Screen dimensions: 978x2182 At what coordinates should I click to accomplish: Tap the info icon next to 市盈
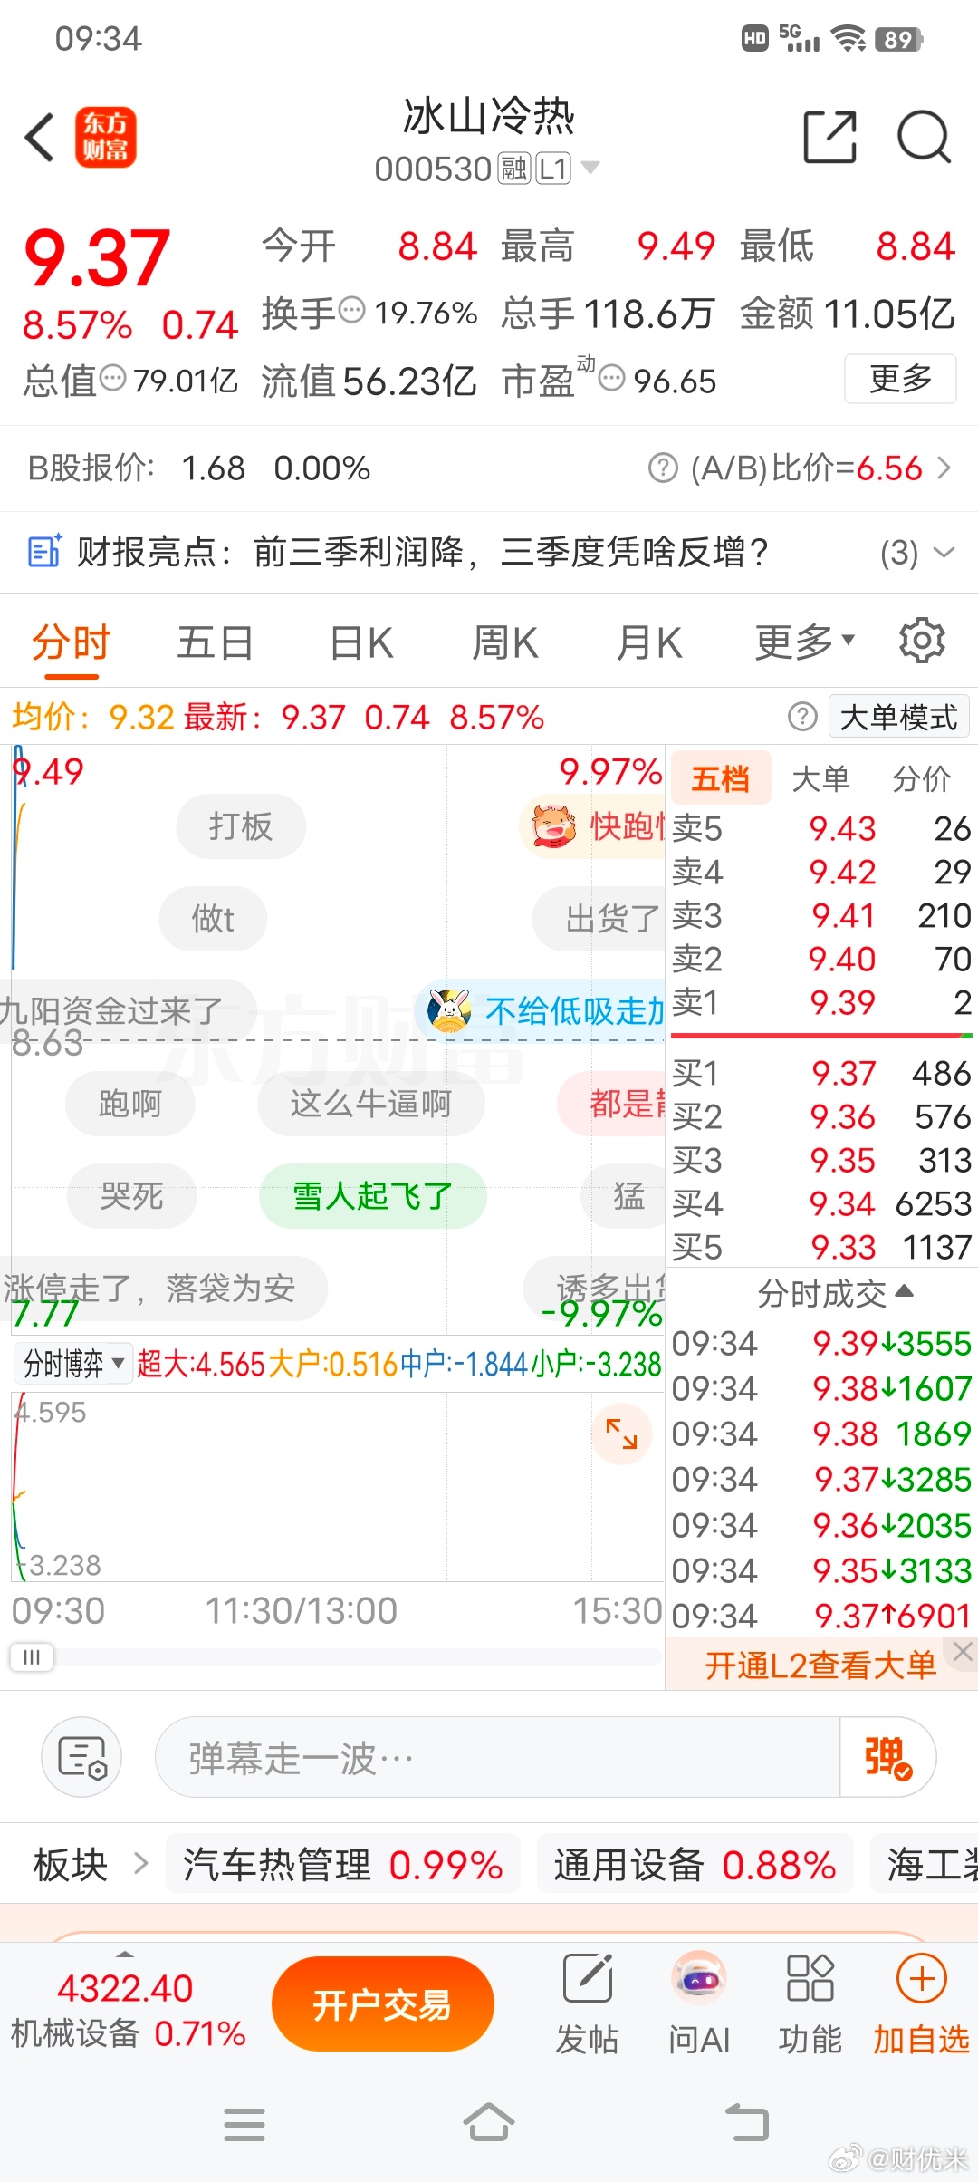[x=612, y=378]
